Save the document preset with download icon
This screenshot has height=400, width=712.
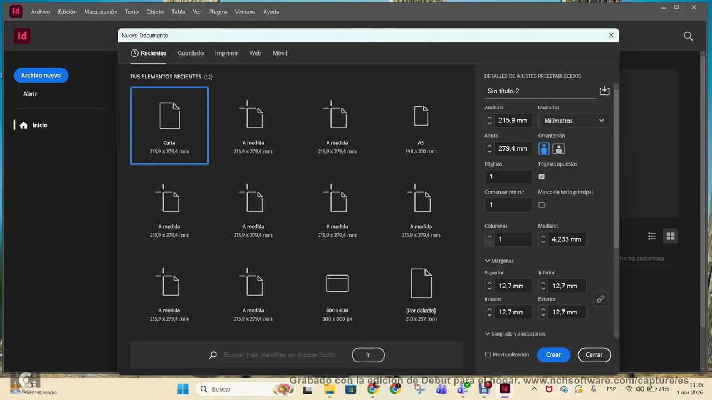pyautogui.click(x=605, y=91)
